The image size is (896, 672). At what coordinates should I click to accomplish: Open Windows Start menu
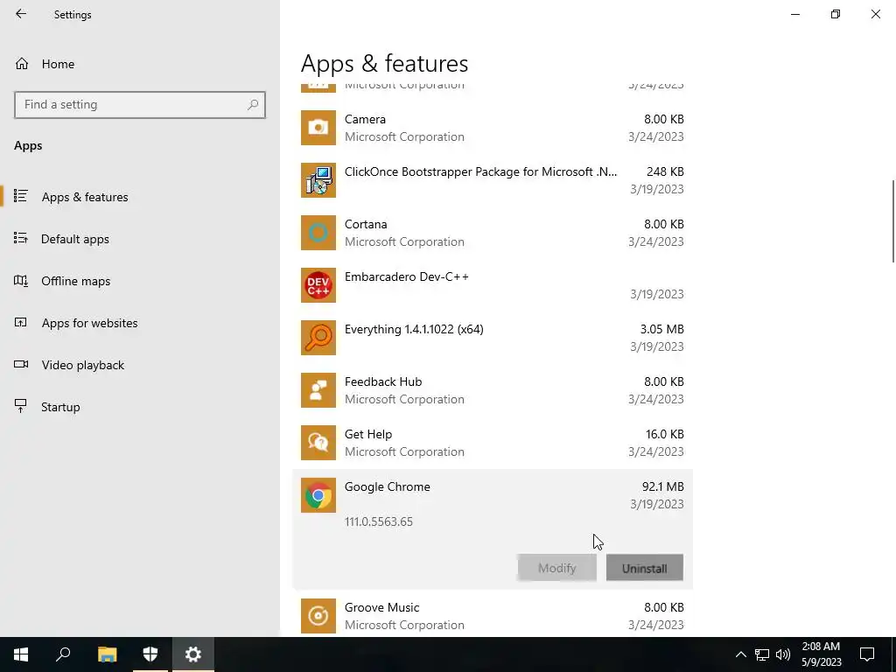point(21,654)
